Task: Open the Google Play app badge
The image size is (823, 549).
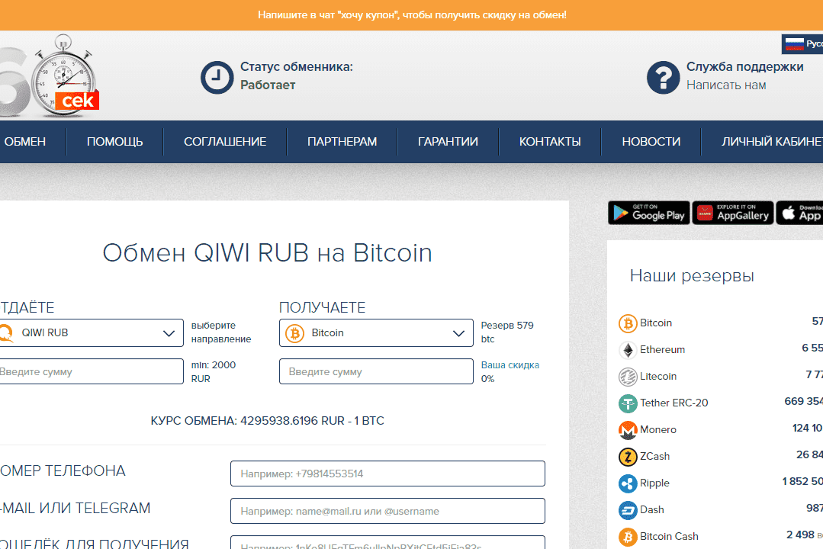Action: (648, 213)
